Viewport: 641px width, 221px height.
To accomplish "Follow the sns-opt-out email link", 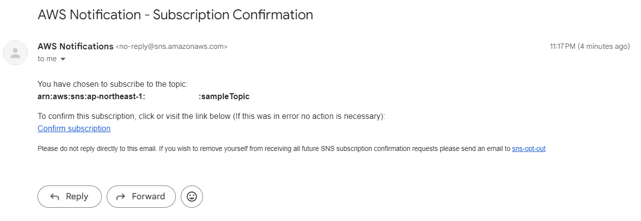I will [528, 148].
